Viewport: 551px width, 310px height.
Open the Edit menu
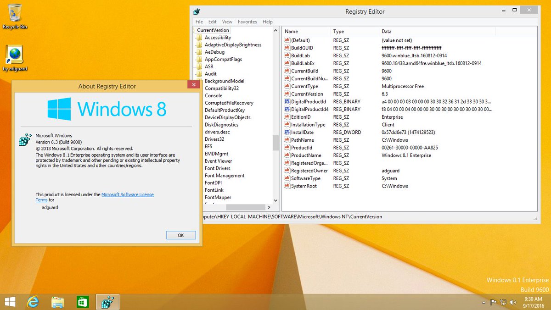click(212, 22)
